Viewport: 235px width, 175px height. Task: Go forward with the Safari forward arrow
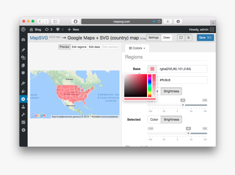[x=46, y=21]
